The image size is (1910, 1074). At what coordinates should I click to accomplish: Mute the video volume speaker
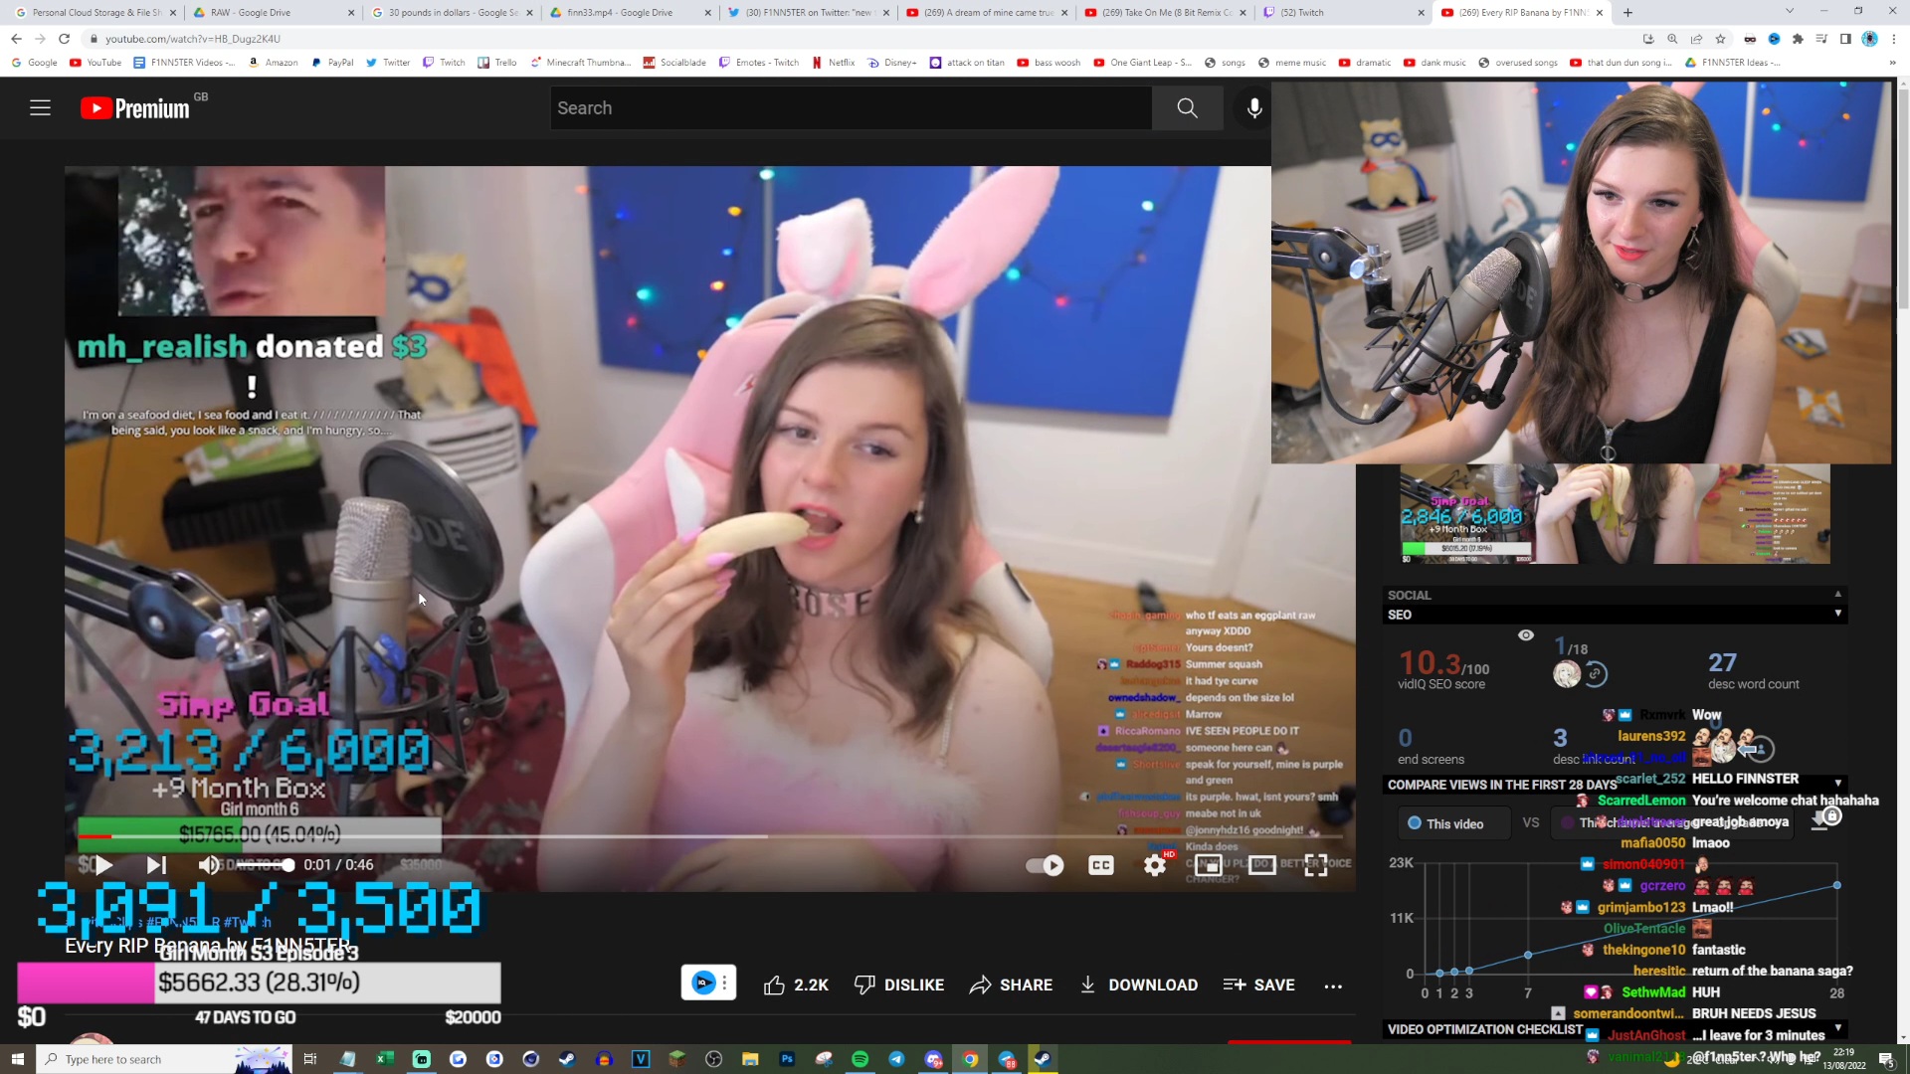[x=209, y=865]
